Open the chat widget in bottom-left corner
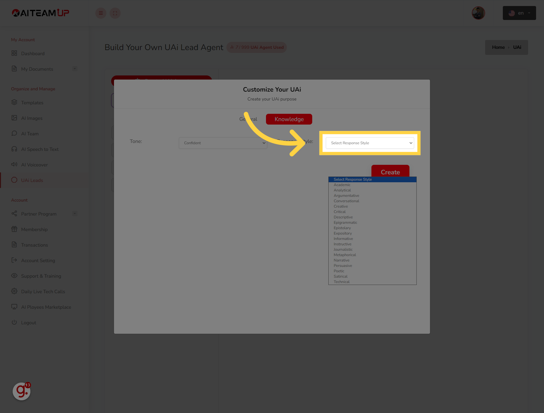This screenshot has width=544, height=413. pyautogui.click(x=21, y=391)
